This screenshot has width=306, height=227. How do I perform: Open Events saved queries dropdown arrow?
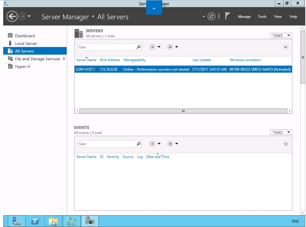pyautogui.click(x=177, y=144)
